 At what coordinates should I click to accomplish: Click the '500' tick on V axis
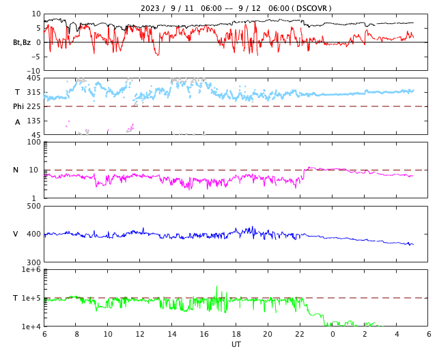pyautogui.click(x=33, y=207)
